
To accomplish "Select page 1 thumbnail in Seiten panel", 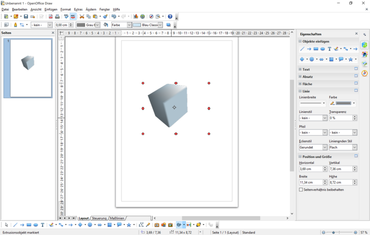I will pos(31,68).
